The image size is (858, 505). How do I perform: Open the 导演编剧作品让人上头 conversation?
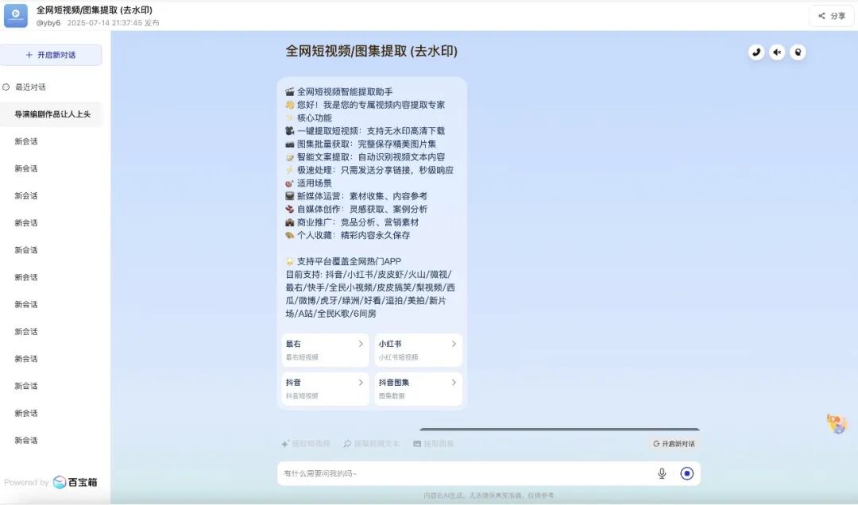[x=52, y=114]
